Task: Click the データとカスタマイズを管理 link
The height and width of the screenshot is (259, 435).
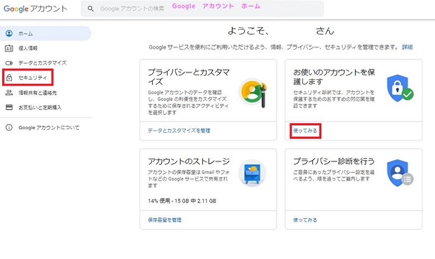Action: tap(179, 130)
